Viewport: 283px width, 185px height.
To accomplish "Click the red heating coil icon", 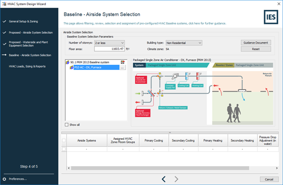I will (198, 76).
